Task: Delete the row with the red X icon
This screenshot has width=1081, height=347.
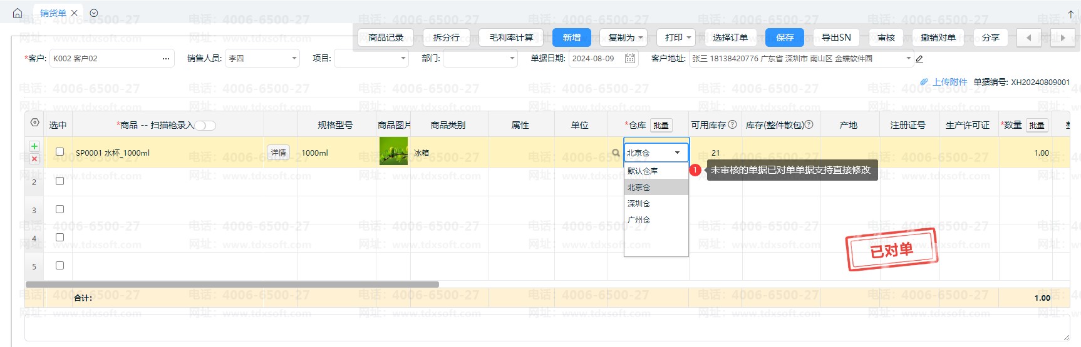Action: [x=34, y=159]
